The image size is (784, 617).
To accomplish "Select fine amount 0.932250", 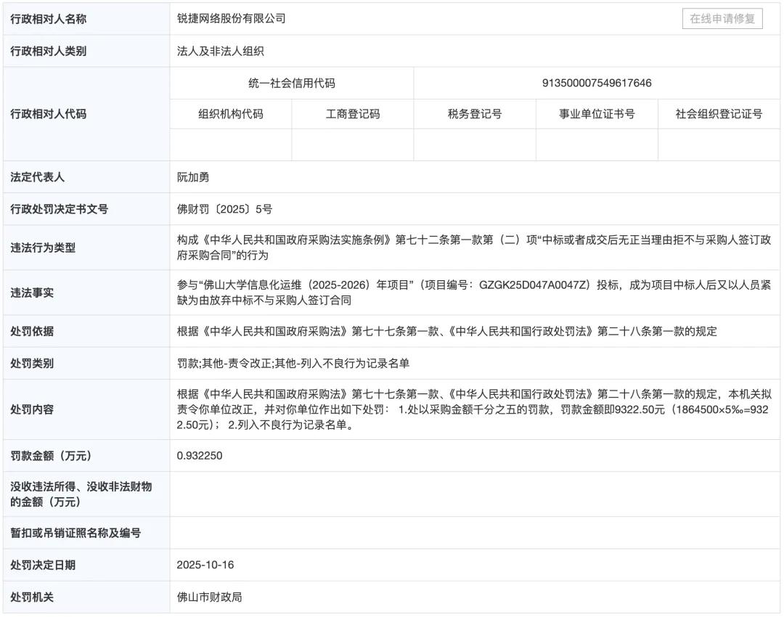I will click(200, 456).
